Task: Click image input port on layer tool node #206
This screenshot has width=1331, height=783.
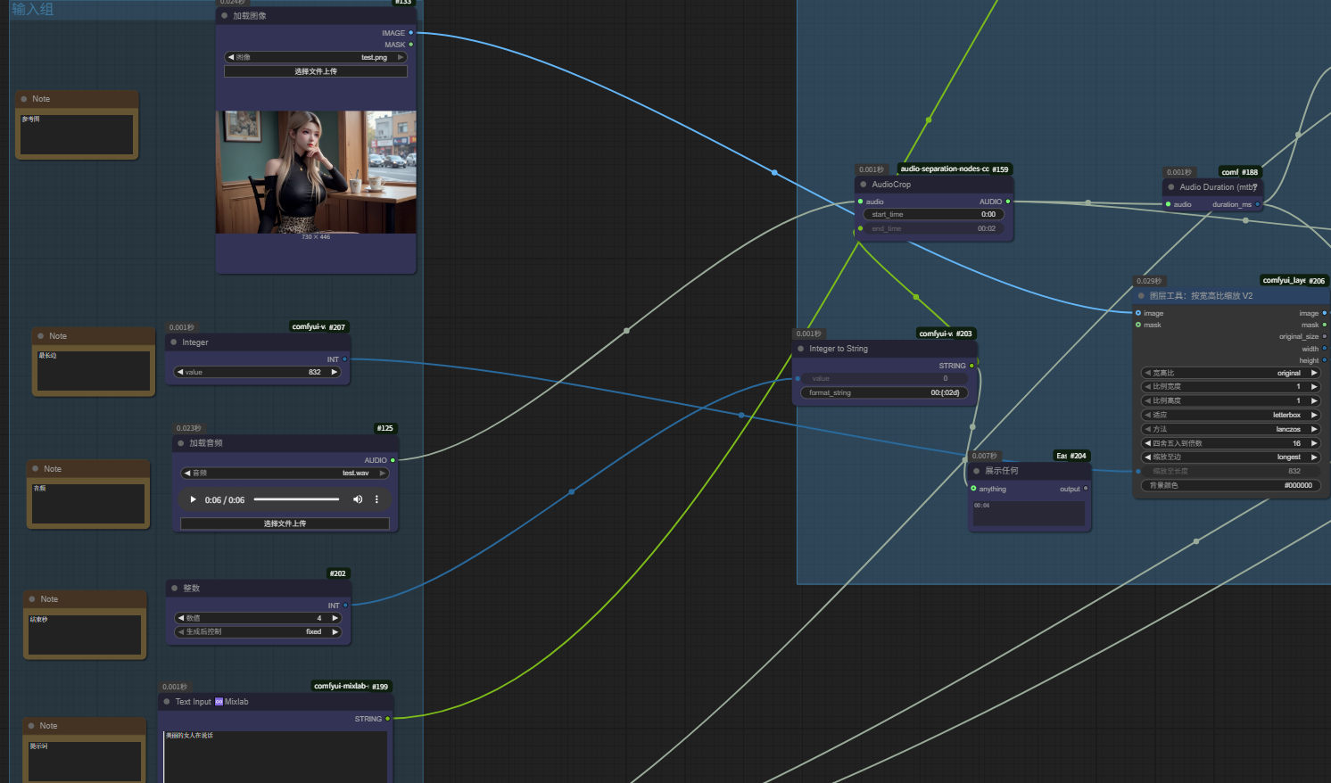Action: click(x=1138, y=313)
